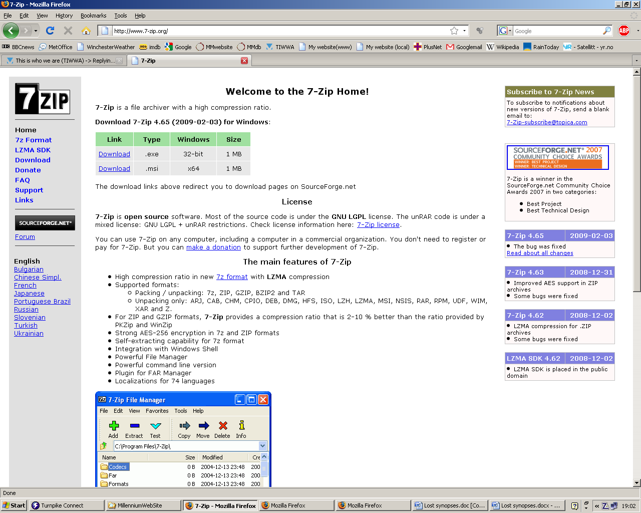Open the LZMA SDK sidebar link
Viewport: 641px width, 513px height.
click(33, 150)
